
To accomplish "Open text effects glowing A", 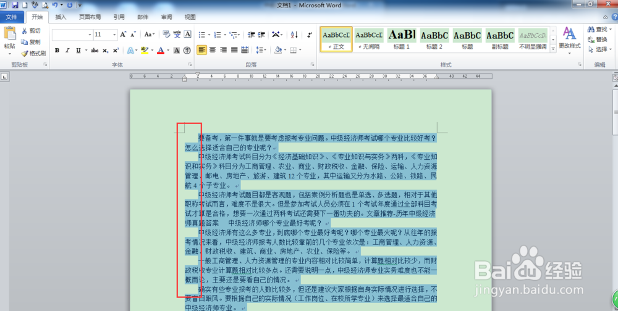I will (x=130, y=51).
